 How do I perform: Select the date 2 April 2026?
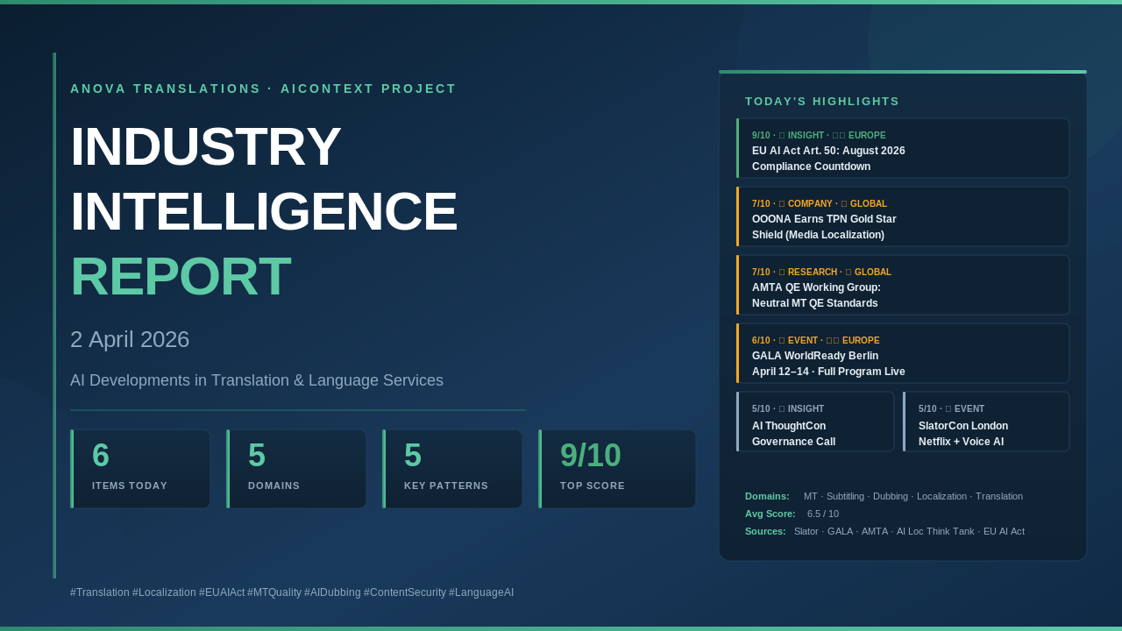tap(130, 339)
